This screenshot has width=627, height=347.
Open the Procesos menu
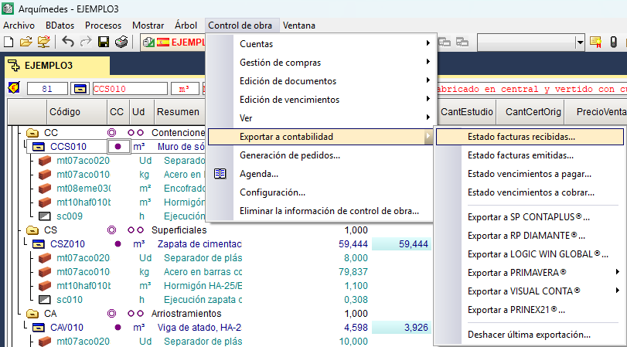pyautogui.click(x=103, y=26)
